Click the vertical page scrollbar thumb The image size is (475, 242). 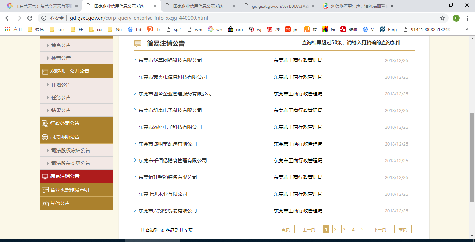tap(472, 157)
